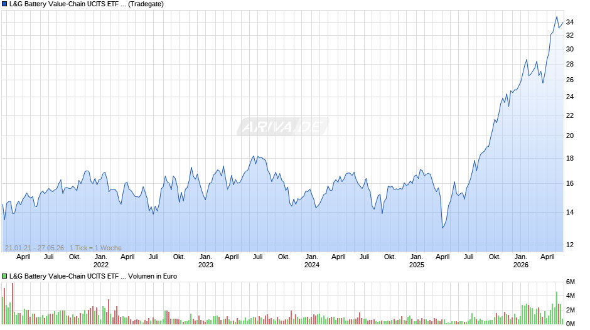Click the '1 Tick = 1 Woche' label
Image resolution: width=590 pixels, height=330 pixels.
pyautogui.click(x=95, y=248)
